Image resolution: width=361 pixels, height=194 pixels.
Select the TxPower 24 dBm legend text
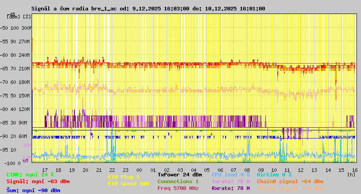180,175
